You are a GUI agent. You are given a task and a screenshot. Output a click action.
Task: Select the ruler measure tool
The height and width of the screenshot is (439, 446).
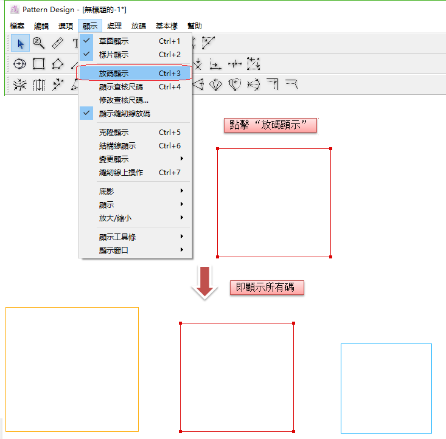pos(57,43)
